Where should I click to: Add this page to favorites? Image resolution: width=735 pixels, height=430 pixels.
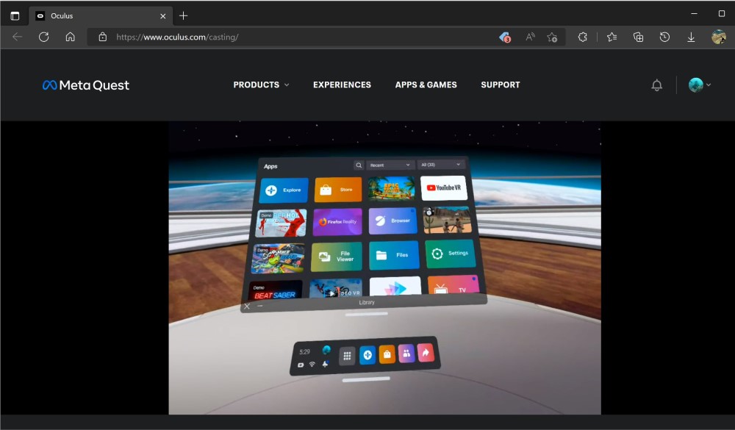click(x=552, y=37)
